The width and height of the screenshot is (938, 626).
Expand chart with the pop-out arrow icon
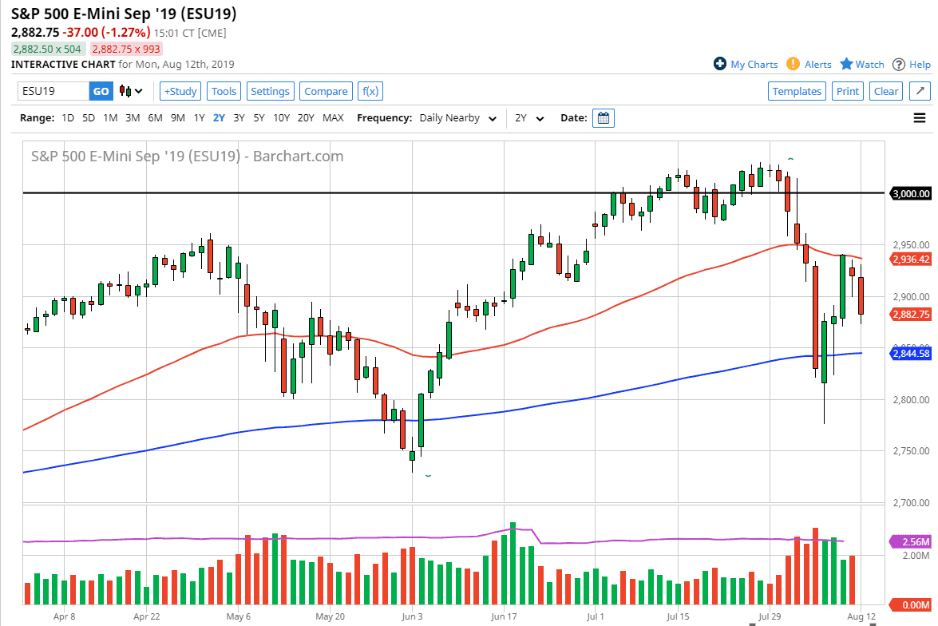pos(920,91)
